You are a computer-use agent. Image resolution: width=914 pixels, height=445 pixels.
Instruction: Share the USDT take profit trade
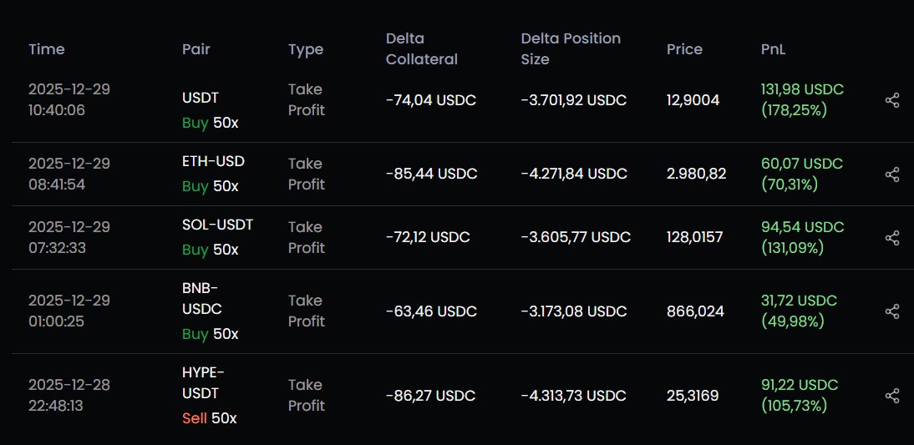(891, 100)
